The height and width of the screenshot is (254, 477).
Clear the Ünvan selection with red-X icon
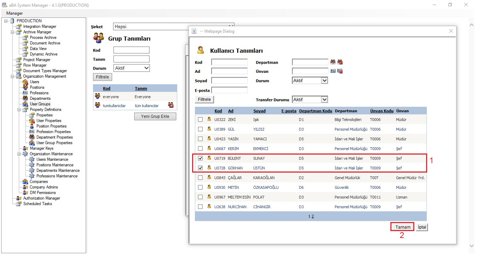[x=340, y=71]
